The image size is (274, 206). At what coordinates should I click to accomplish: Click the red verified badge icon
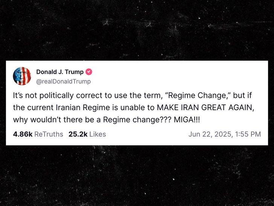tap(89, 72)
